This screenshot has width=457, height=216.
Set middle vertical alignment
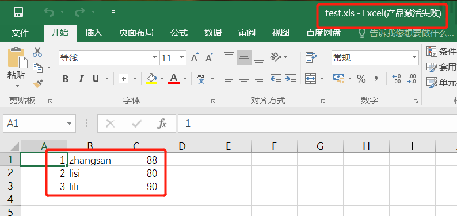tap(244, 57)
